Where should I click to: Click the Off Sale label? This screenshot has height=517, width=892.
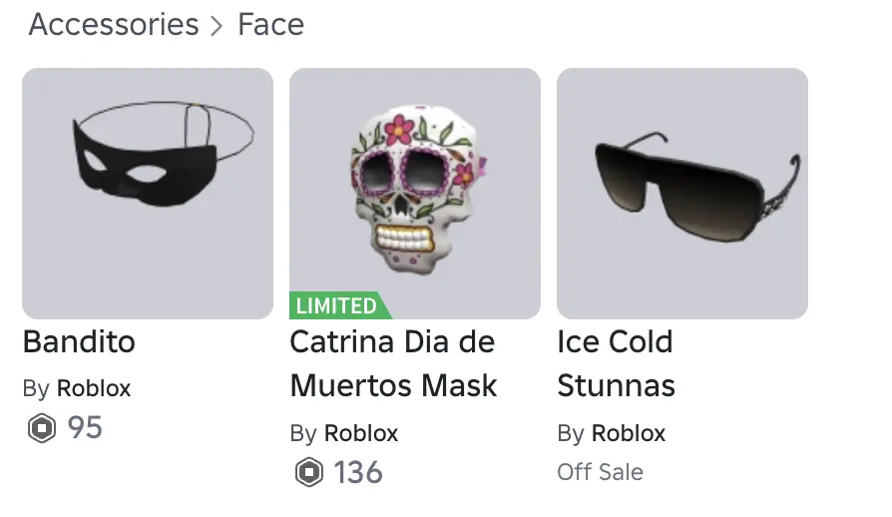pyautogui.click(x=600, y=472)
